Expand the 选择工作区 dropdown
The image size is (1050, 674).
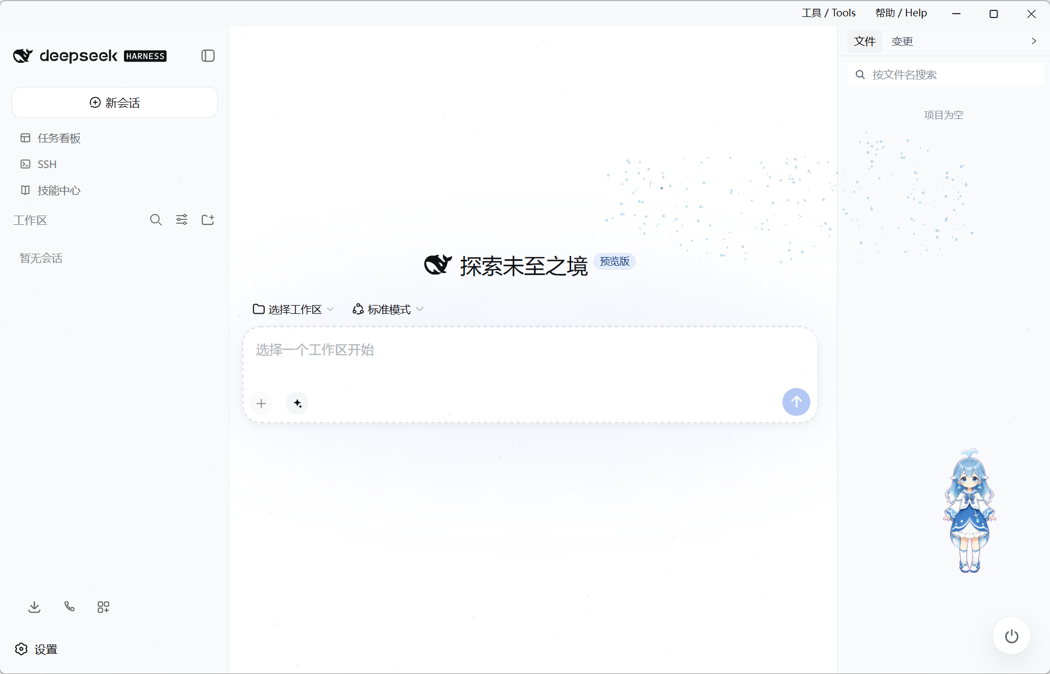coord(293,309)
